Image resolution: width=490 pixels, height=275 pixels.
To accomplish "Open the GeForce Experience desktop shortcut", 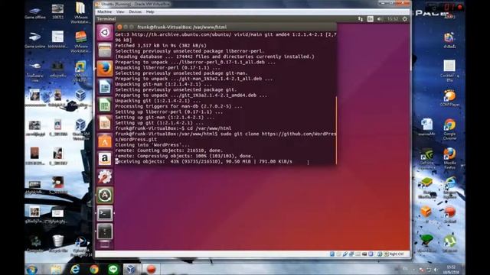I will (426, 158).
